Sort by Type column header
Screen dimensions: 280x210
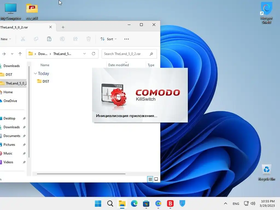(151, 65)
